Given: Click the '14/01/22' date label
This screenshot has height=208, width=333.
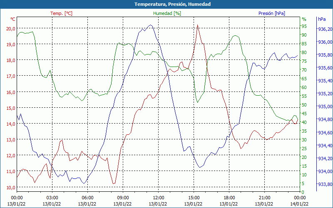Looking at the screenshot, I should (x=299, y=204).
